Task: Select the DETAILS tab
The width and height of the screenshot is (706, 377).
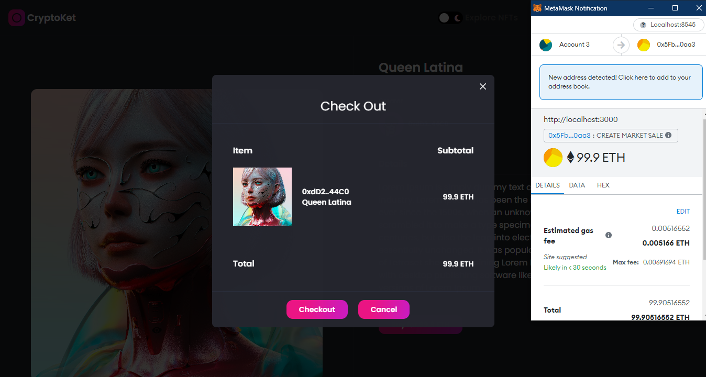Action: (x=547, y=185)
